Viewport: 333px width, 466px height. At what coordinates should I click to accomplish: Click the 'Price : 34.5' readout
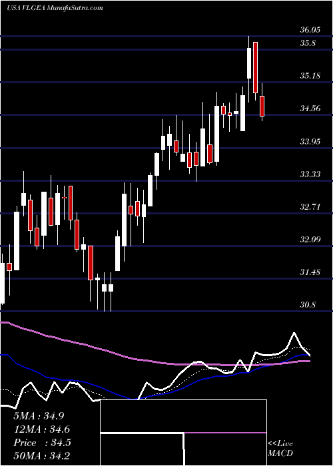tap(42, 443)
